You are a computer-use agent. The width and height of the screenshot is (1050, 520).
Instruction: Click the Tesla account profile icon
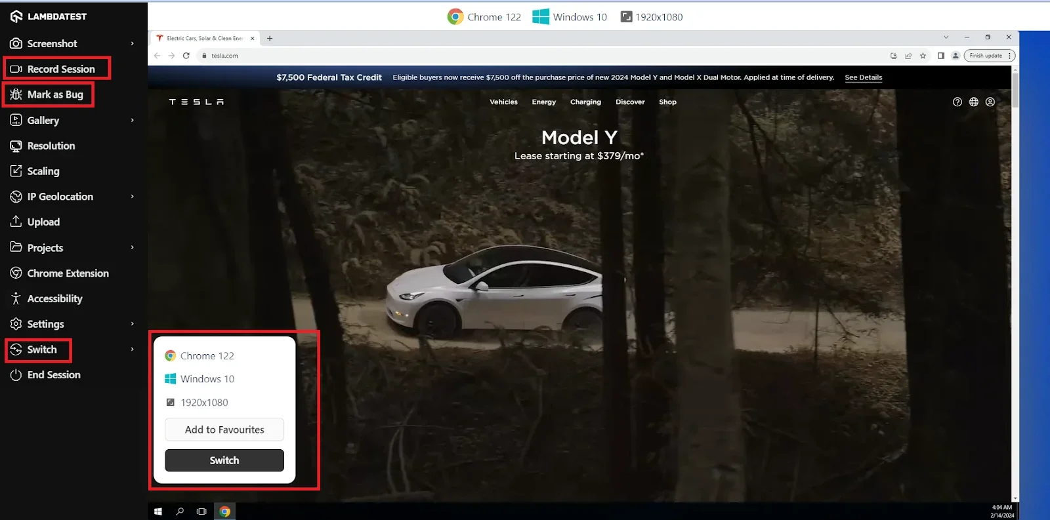[x=990, y=102]
